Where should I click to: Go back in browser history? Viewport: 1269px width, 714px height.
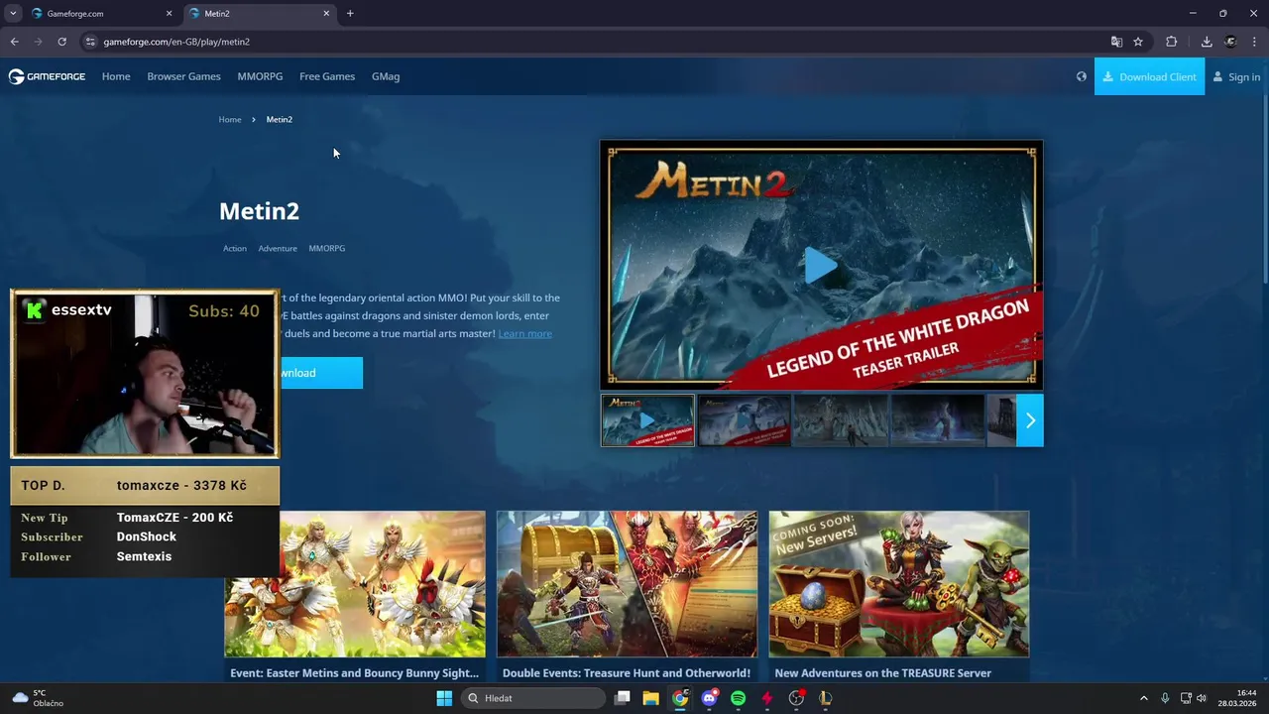coord(14,42)
